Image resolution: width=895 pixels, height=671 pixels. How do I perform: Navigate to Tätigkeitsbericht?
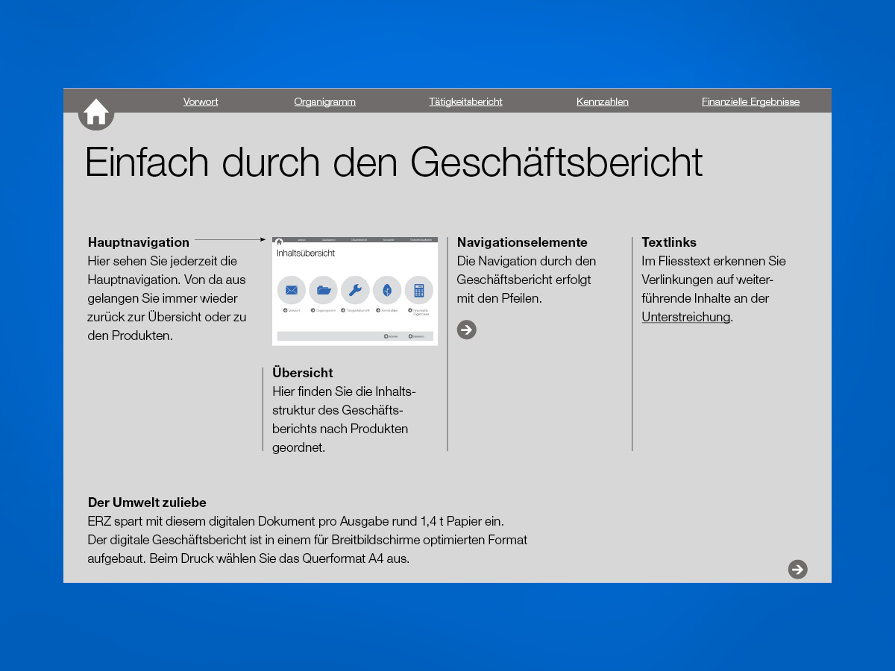click(465, 101)
